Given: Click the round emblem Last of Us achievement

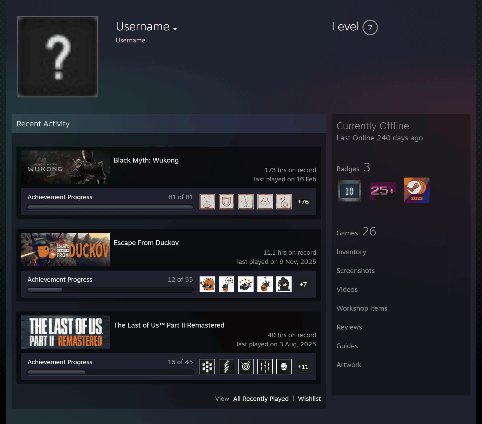Looking at the screenshot, I should click(284, 366).
